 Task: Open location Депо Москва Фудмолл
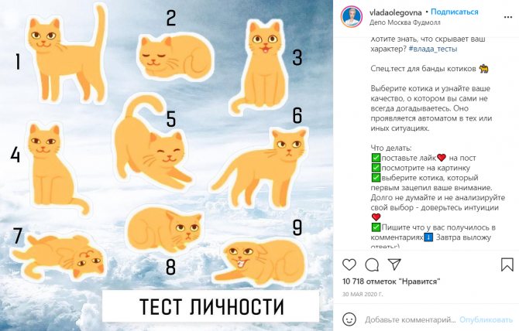[405, 22]
